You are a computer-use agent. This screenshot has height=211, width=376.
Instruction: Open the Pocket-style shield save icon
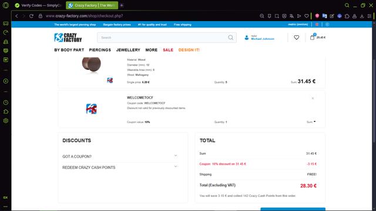[284, 16]
